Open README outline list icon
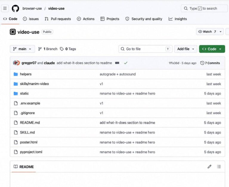This screenshot has height=187, width=229. 219,167
